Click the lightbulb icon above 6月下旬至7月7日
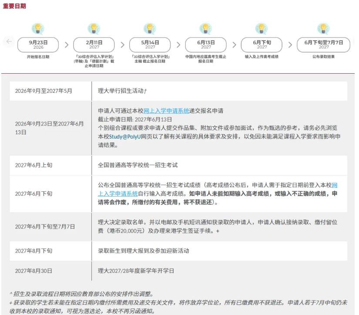 click(x=323, y=29)
